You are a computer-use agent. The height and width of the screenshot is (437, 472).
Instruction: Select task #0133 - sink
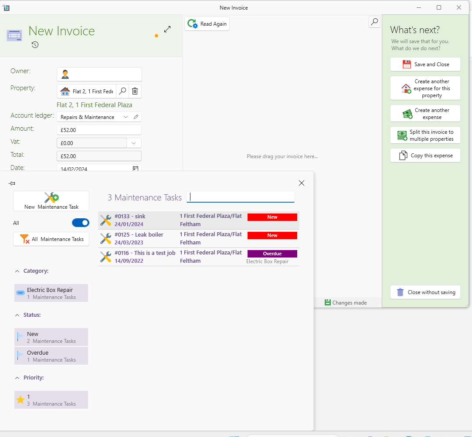point(199,220)
